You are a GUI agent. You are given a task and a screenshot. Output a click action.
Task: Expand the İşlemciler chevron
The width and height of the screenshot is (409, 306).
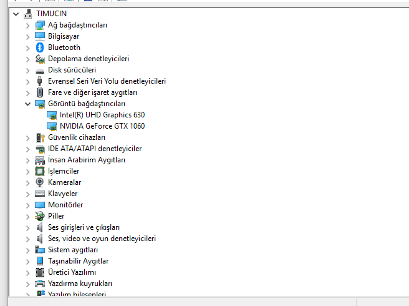tap(27, 172)
